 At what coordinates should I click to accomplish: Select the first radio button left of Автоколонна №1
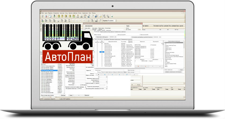95,35
